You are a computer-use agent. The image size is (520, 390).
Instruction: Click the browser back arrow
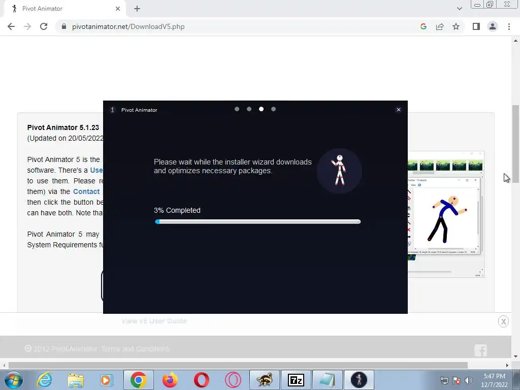pyautogui.click(x=11, y=26)
